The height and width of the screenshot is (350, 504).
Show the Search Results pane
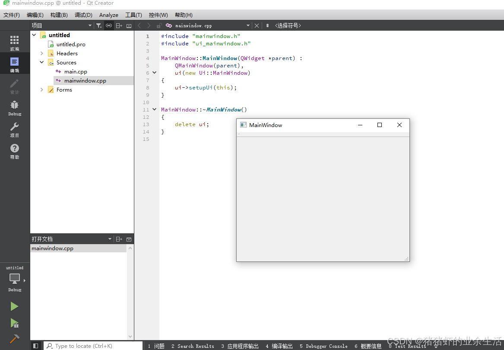click(193, 346)
